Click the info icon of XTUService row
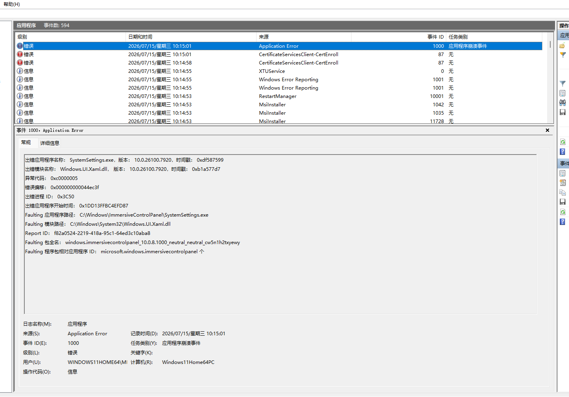 [20, 71]
